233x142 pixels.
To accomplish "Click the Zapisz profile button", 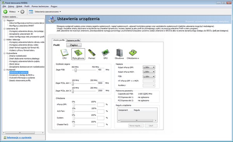I will tap(74, 45).
